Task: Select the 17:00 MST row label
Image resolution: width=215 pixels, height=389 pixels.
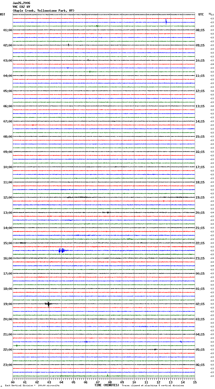Action: [x=8, y=274]
